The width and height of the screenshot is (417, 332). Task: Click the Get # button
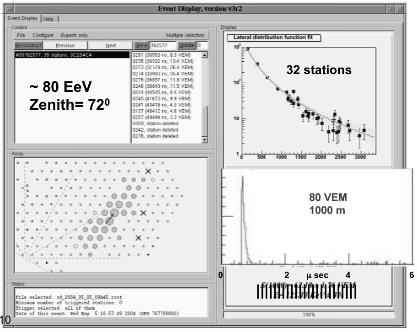pos(141,45)
